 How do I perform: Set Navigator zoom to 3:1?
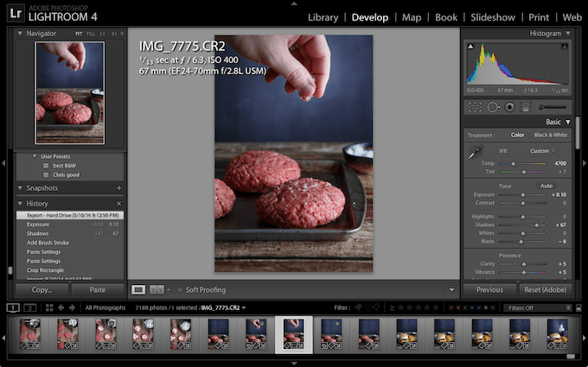(x=114, y=34)
